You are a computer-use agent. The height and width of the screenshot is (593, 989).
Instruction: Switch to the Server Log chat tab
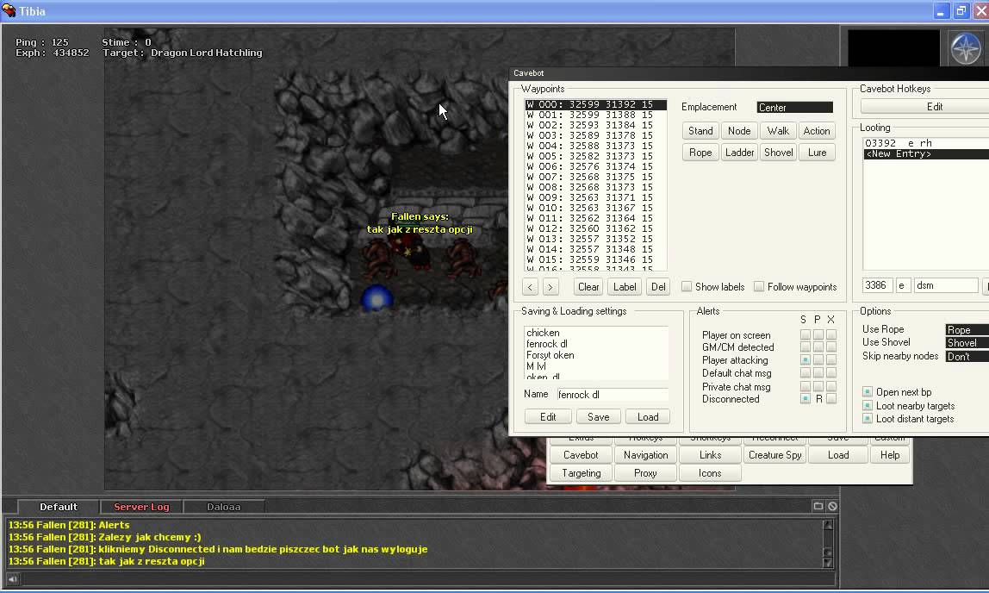(141, 507)
